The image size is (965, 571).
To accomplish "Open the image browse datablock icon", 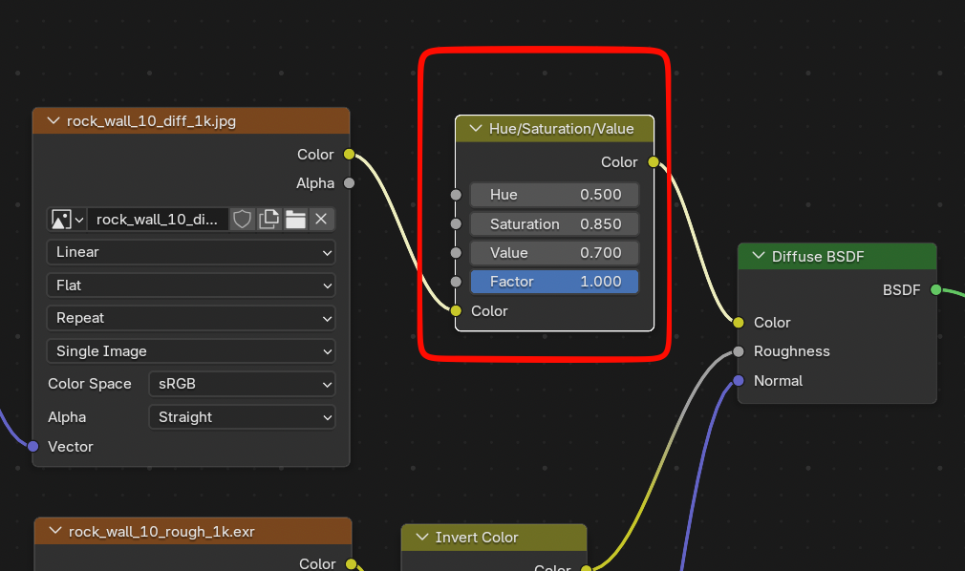I will click(66, 220).
